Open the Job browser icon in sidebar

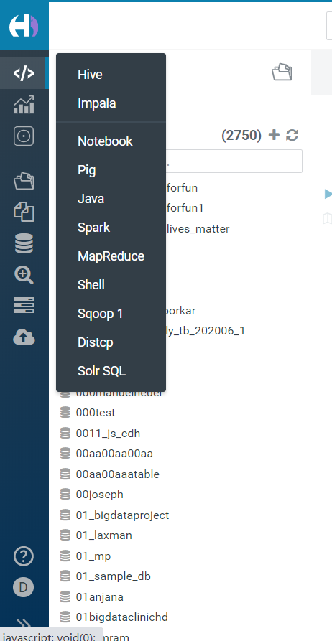click(24, 305)
